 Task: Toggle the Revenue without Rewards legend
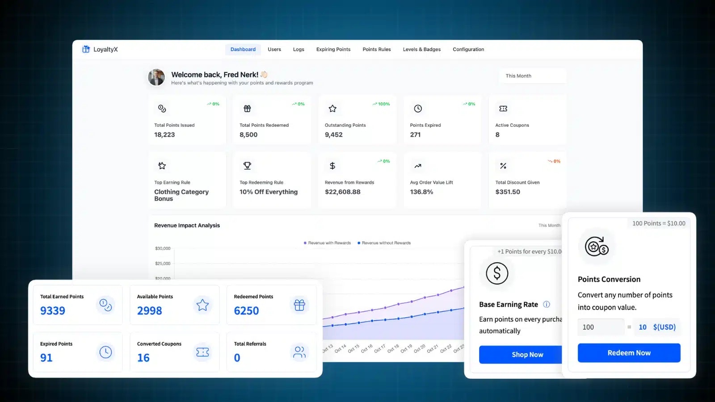(x=384, y=243)
